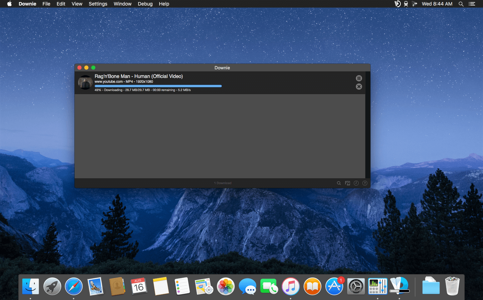Screen dimensions: 483x300
Task: Click the train icon in the menu bar
Action: point(406,4)
